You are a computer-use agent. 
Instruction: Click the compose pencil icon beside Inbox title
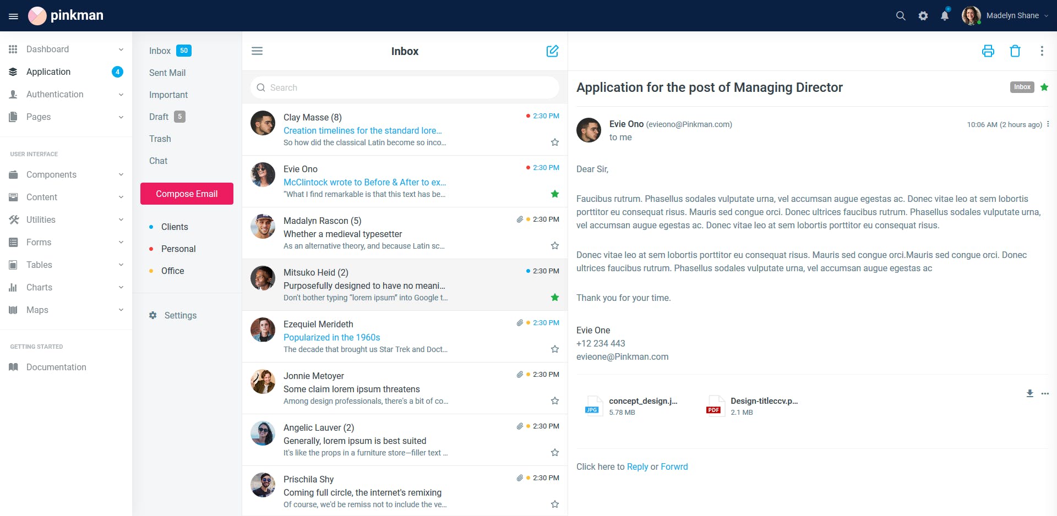pyautogui.click(x=552, y=51)
